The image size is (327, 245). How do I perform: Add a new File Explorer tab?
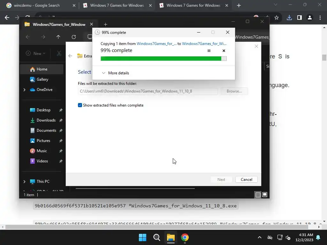(105, 25)
